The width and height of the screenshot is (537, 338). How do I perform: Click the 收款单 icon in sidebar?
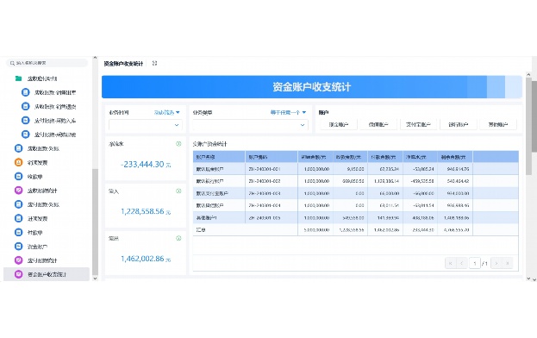pyautogui.click(x=18, y=177)
